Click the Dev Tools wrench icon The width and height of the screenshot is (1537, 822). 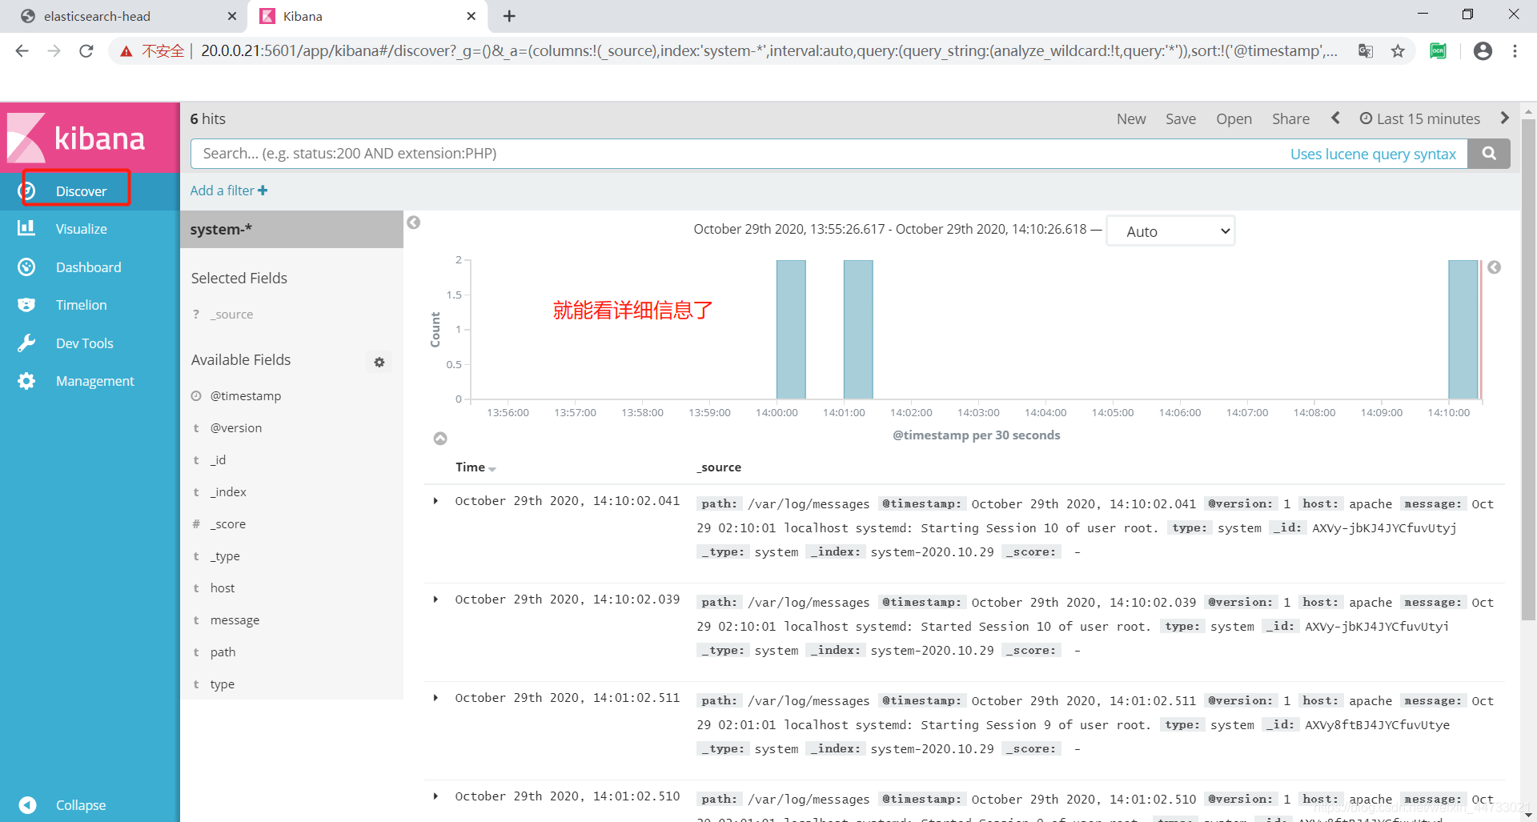(26, 343)
